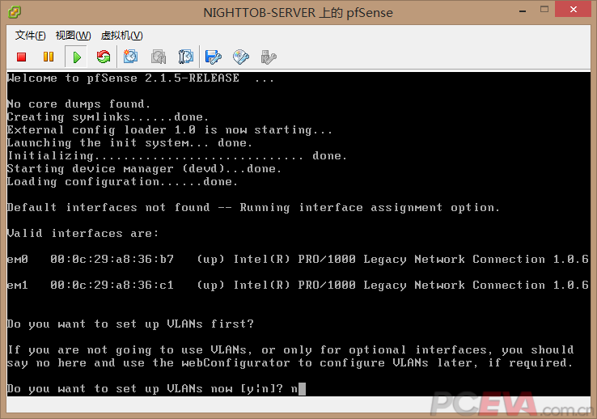The image size is (597, 419).
Task: Click the VLAN setup [y|n] prompt line
Action: [154, 389]
